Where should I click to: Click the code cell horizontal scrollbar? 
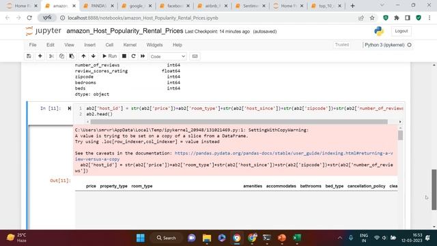(x=239, y=122)
